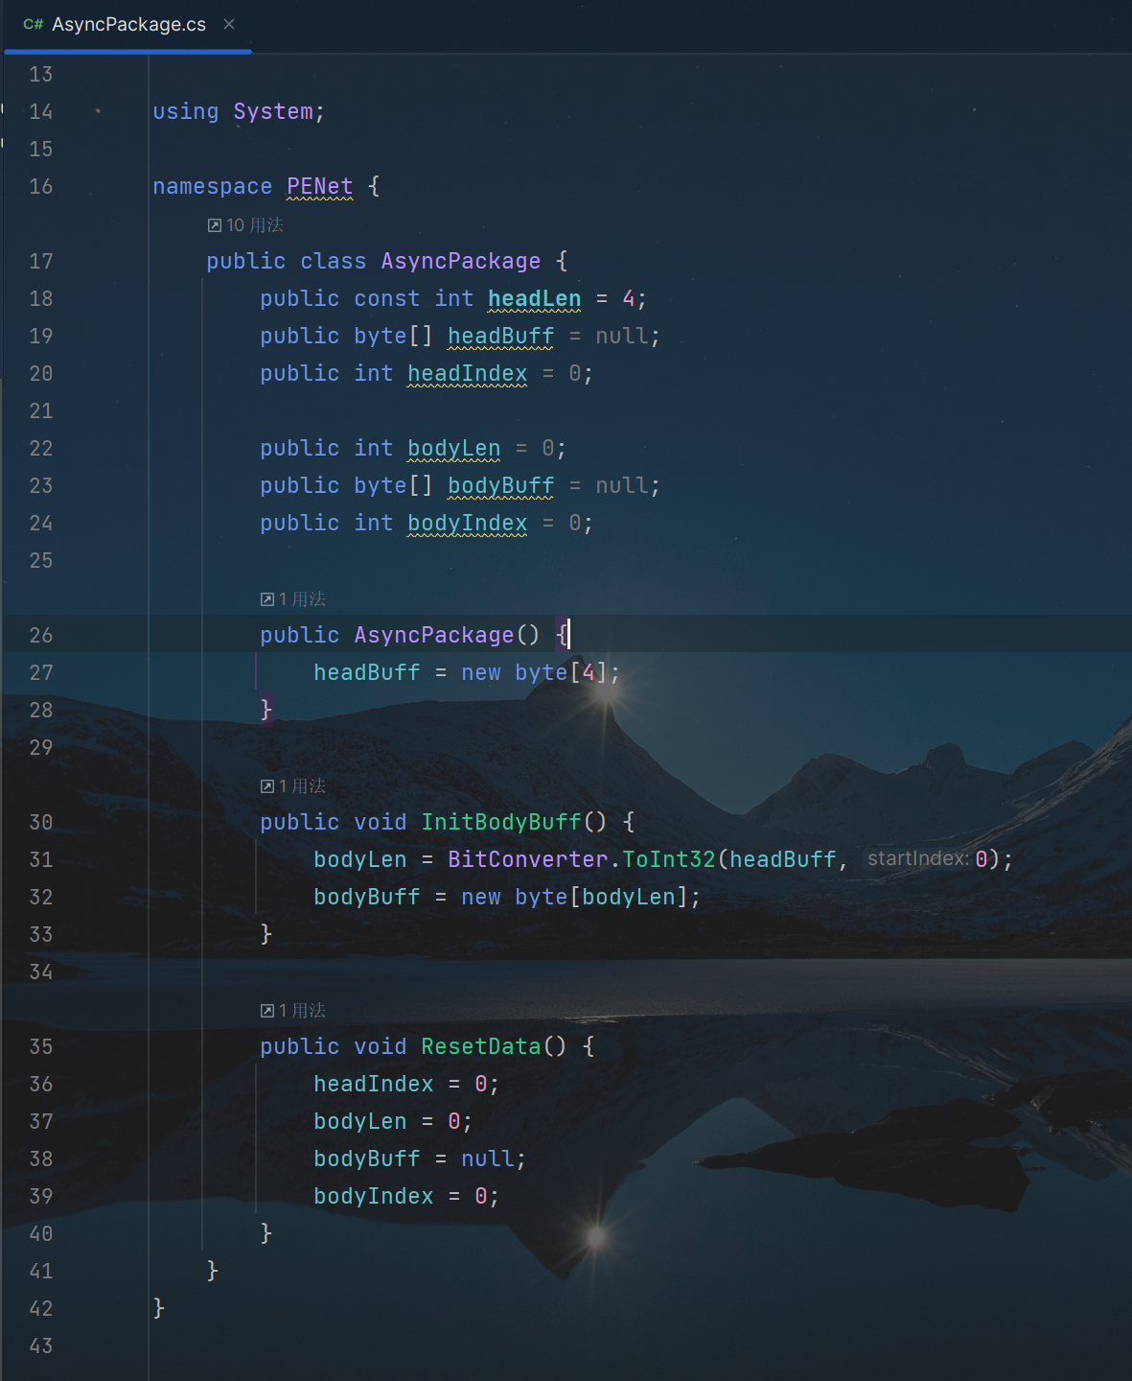Click the C# file icon on the tab

pos(34,25)
